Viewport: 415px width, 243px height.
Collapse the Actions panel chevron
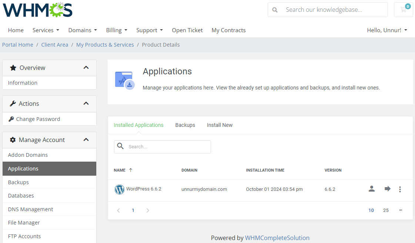pyautogui.click(x=86, y=104)
